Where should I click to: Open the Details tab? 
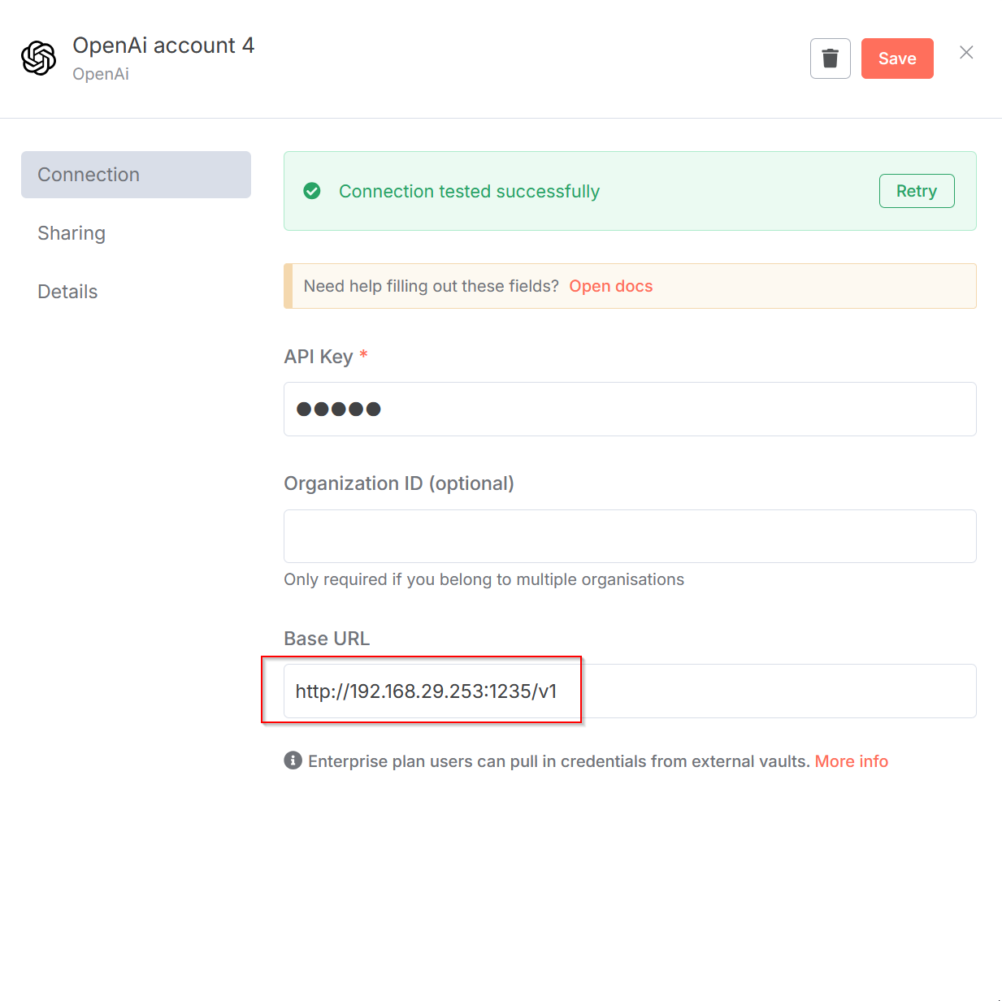[67, 291]
